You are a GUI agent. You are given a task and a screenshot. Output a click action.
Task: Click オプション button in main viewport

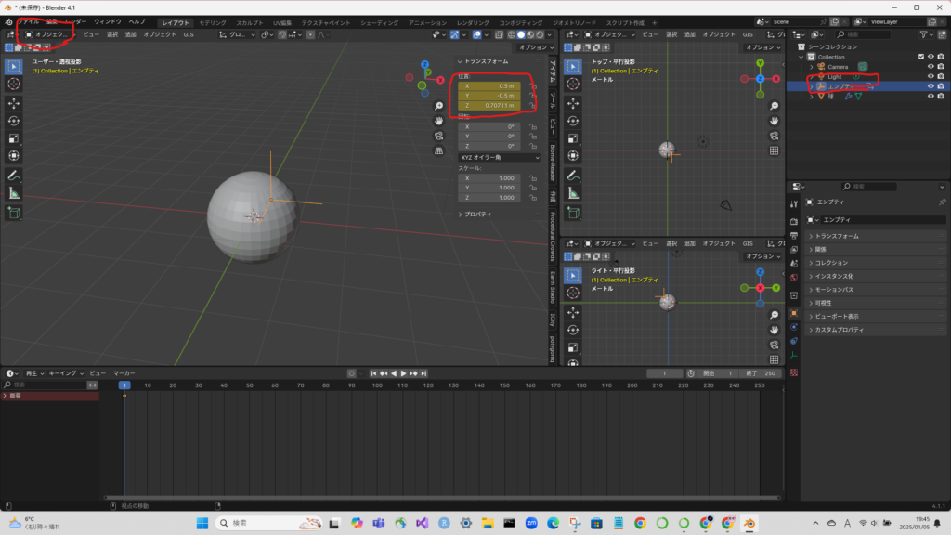coord(536,47)
